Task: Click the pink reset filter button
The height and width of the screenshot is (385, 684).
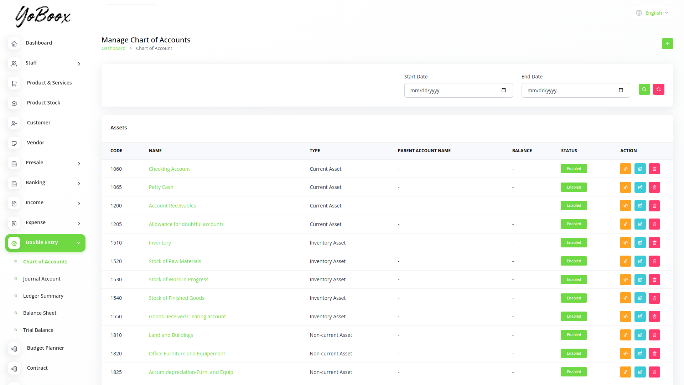Action: (x=658, y=89)
